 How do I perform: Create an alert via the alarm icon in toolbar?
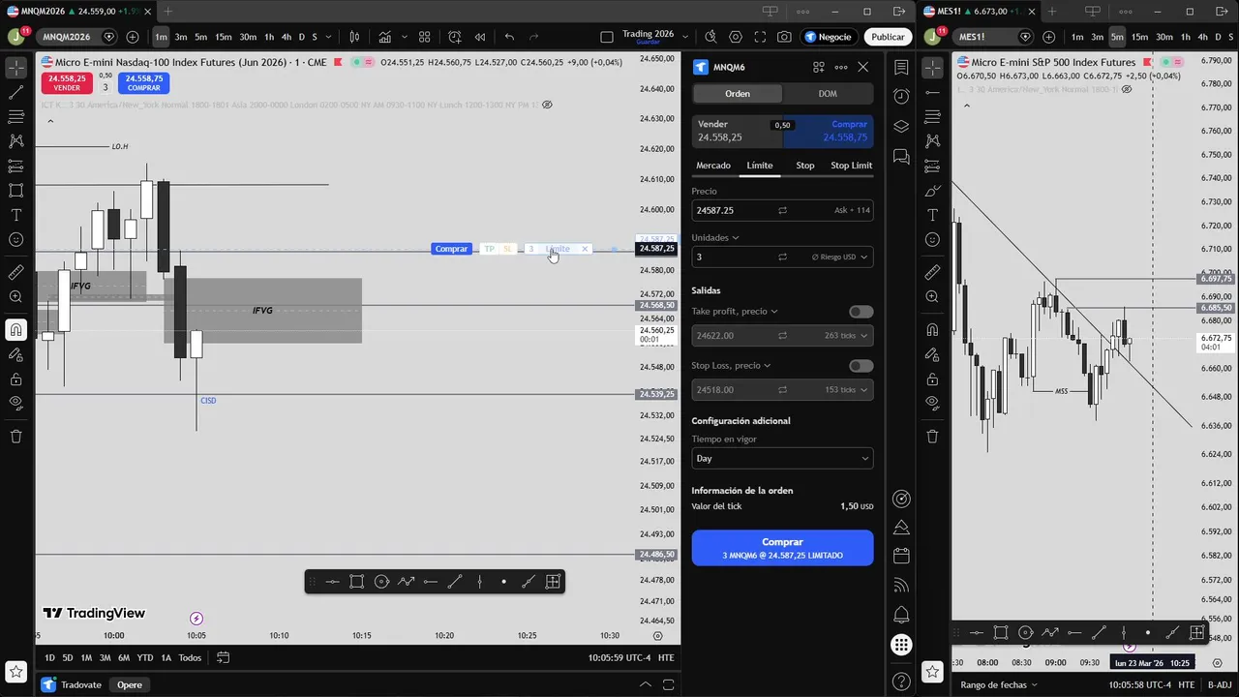pos(455,37)
